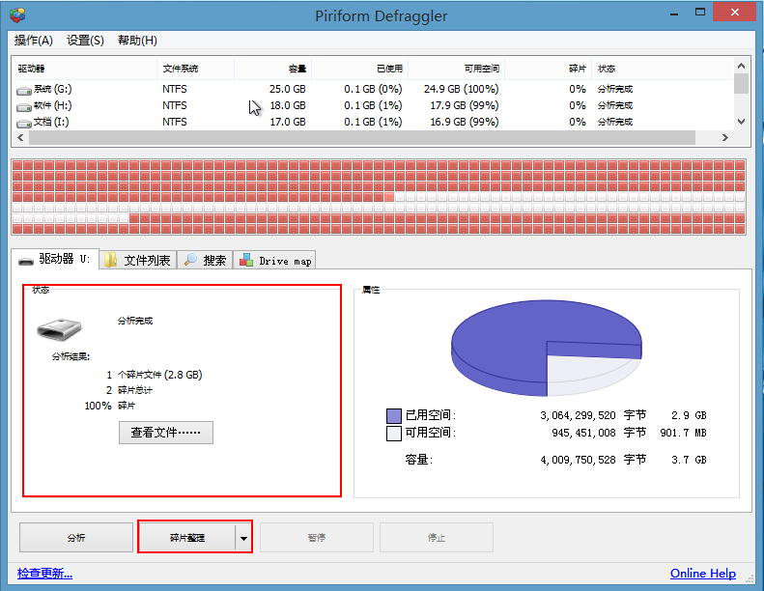Open the 帮助(H) menu
Screen dimensions: 764x591
[137, 41]
